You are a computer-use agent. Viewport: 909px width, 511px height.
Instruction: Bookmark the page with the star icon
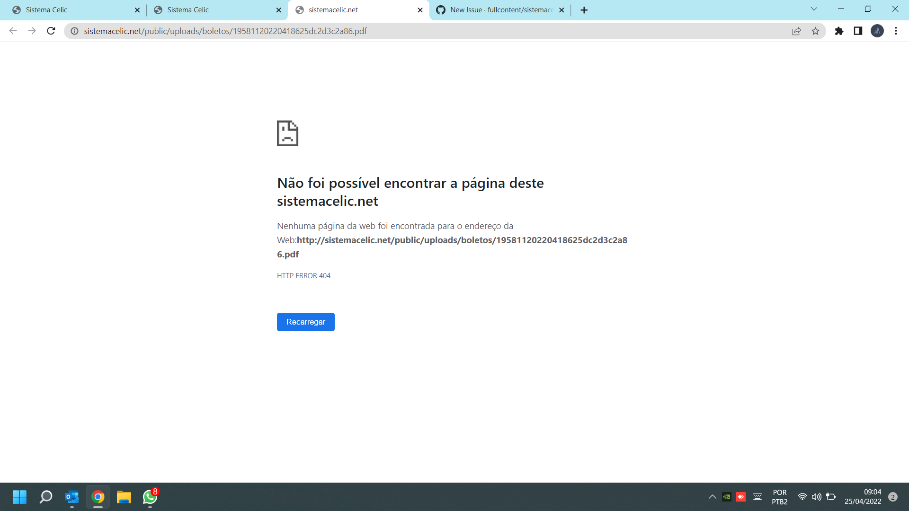[815, 31]
